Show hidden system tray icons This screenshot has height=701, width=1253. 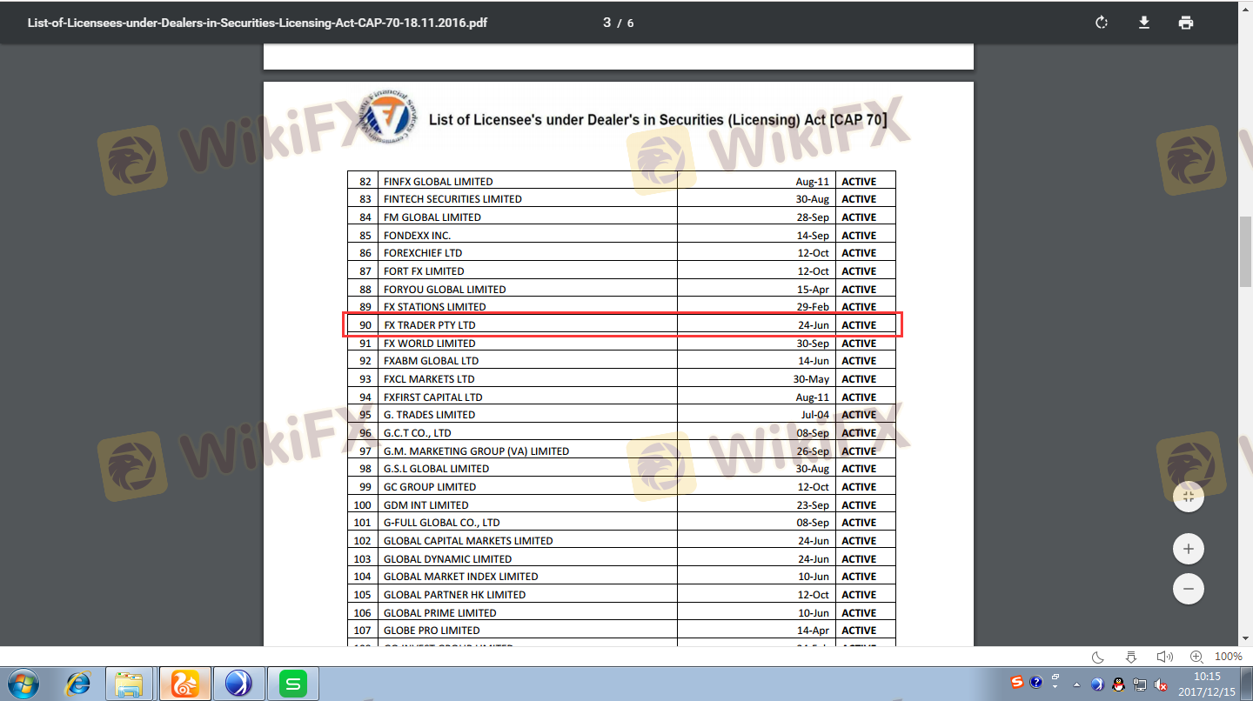coord(1077,684)
